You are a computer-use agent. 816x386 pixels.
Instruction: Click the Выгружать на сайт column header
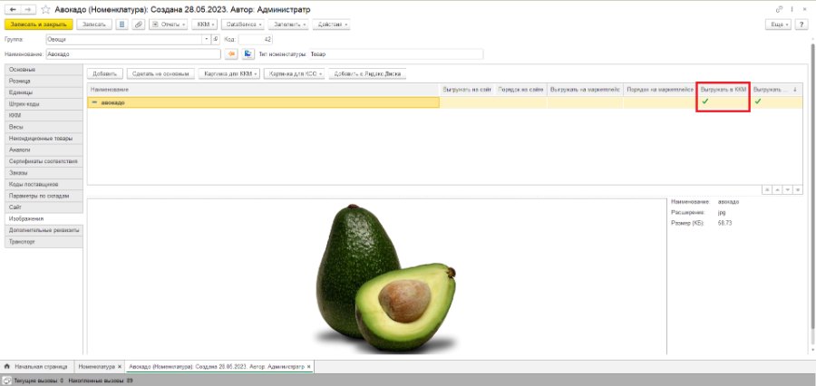click(467, 90)
